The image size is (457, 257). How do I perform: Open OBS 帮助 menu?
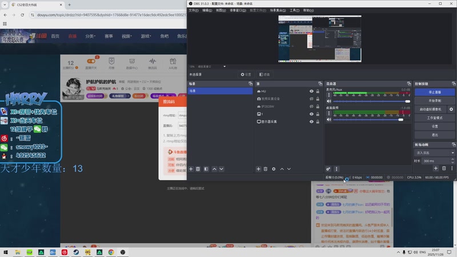click(x=308, y=10)
